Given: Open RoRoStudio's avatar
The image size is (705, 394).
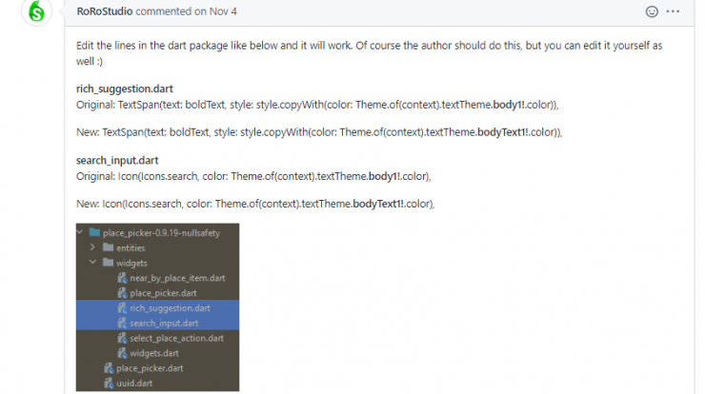Looking at the screenshot, I should pos(36,11).
